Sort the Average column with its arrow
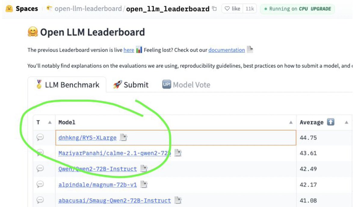The width and height of the screenshot is (361, 207). [347, 123]
